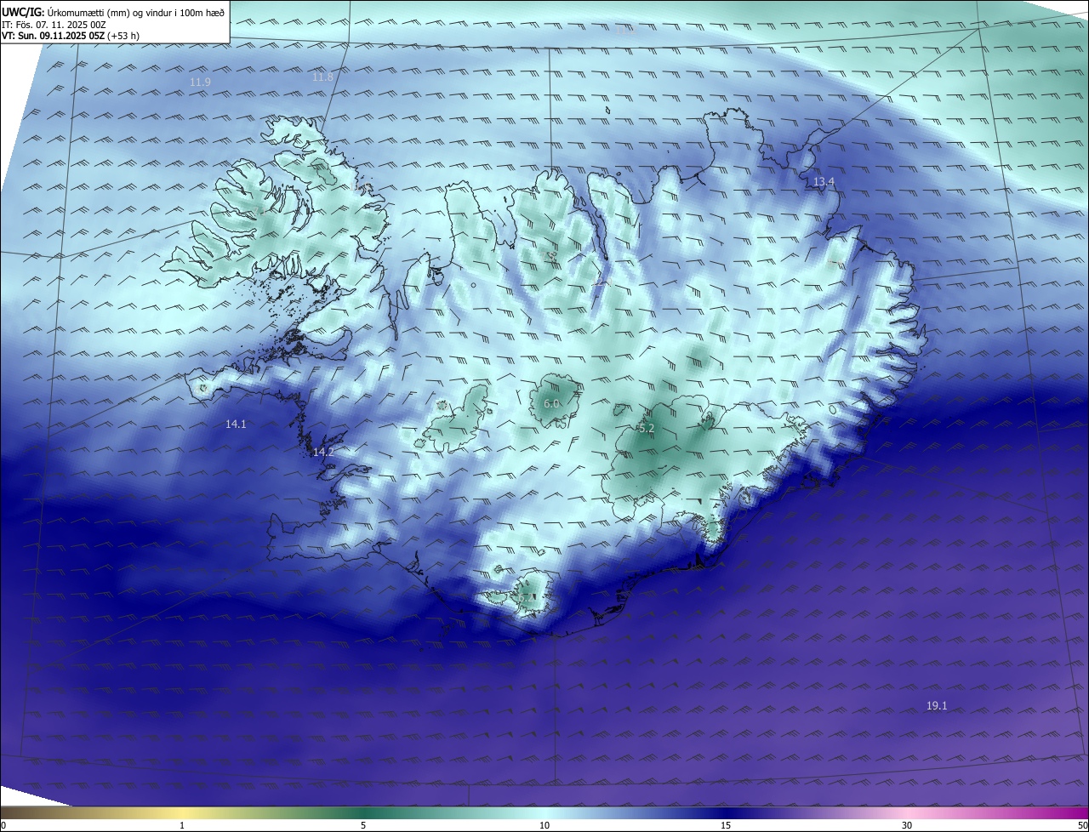Click the 10 tick on the color scale
Viewport: 1089px width, 832px height.
point(544,825)
